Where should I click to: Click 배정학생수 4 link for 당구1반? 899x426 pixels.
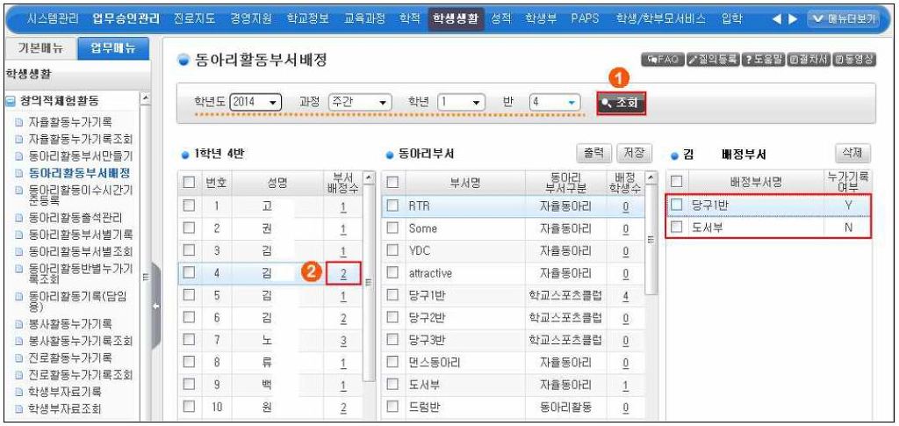point(625,296)
